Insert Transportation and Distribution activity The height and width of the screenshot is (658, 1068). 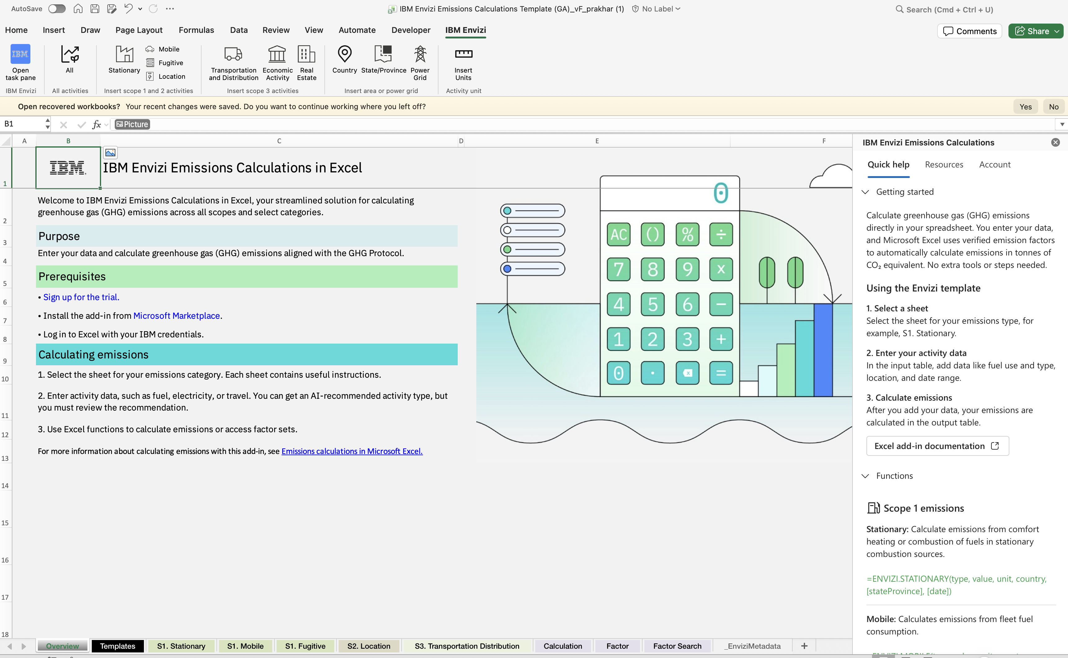point(234,62)
